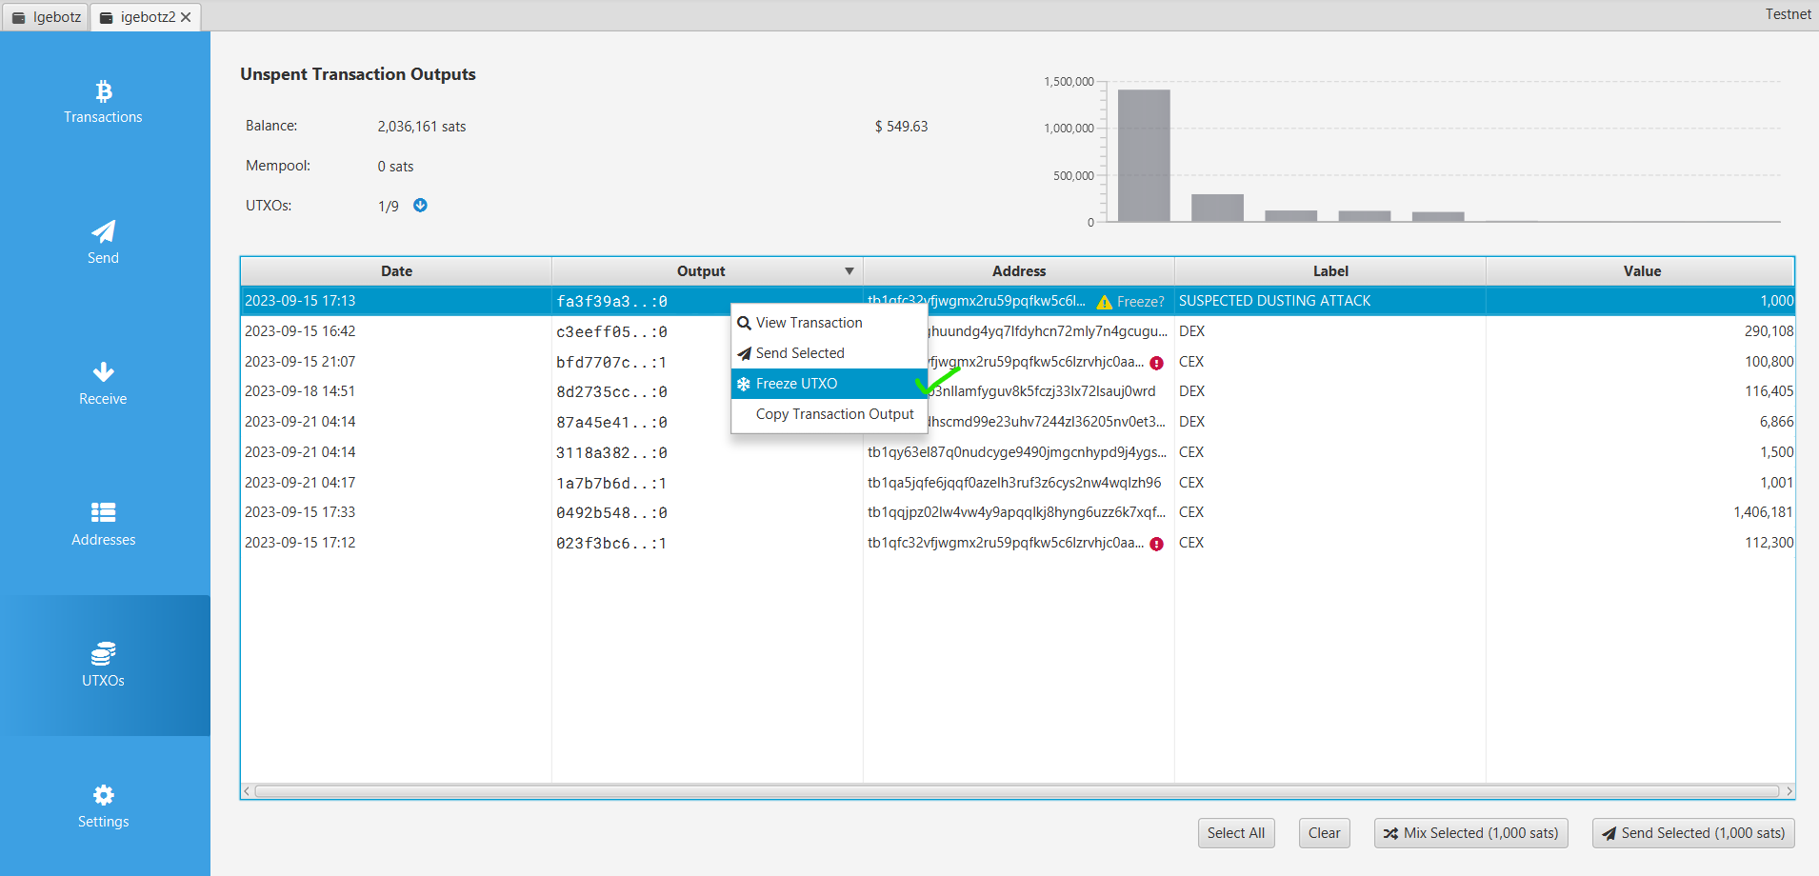Click the yellow warning Freeze? icon
The width and height of the screenshot is (1819, 876).
(x=1105, y=302)
